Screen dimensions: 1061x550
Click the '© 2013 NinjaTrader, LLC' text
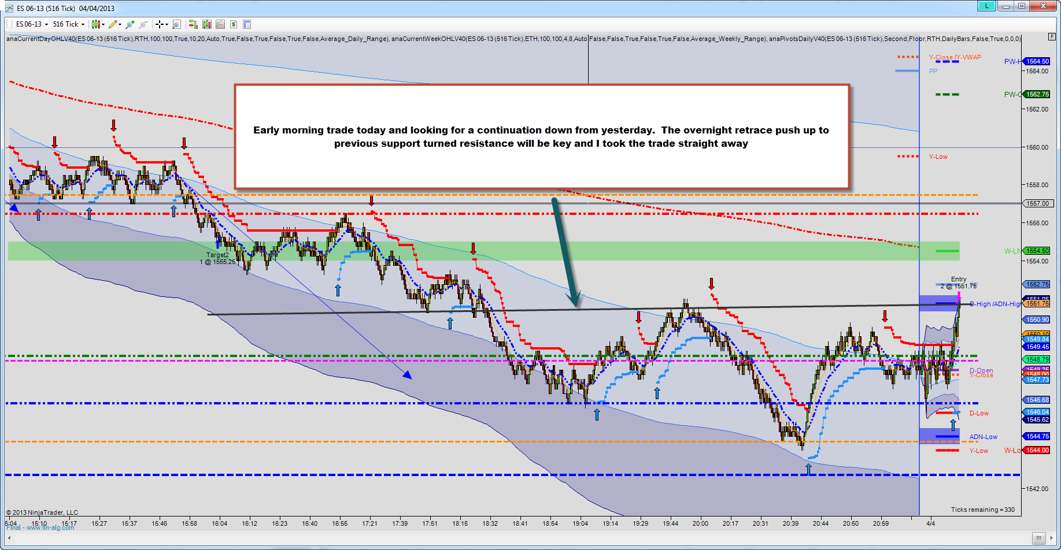[x=42, y=512]
